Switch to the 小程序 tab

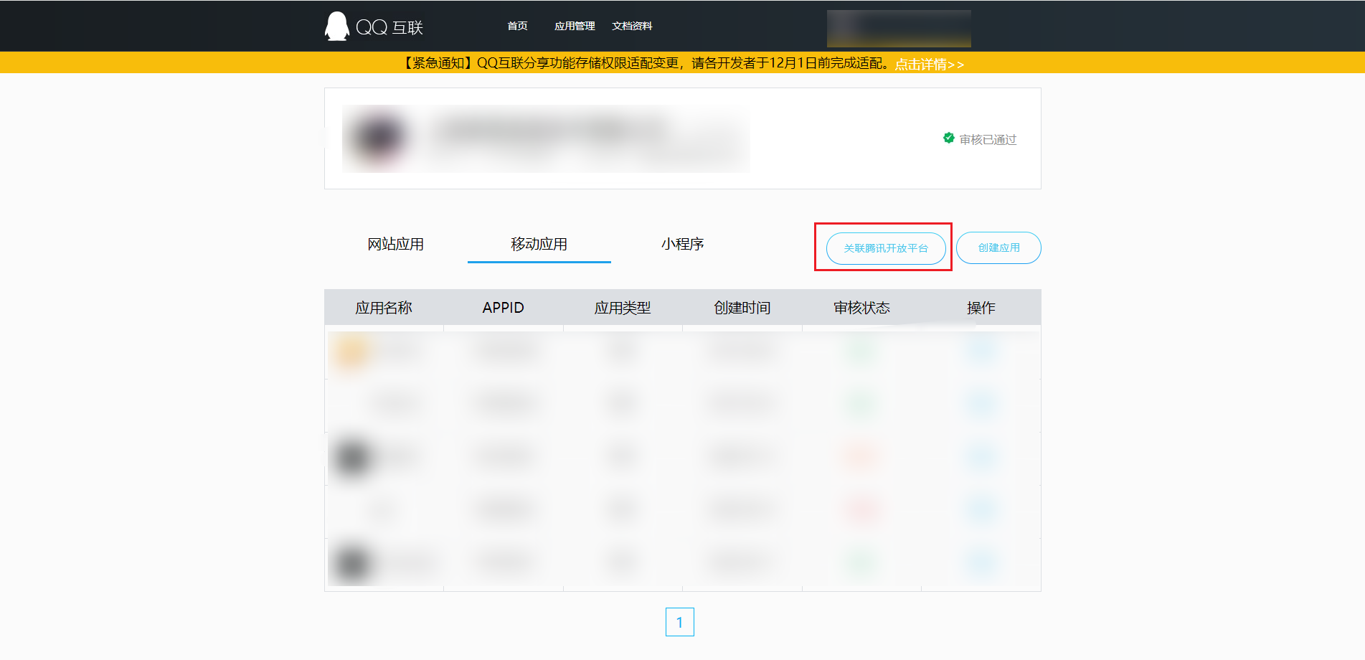click(682, 244)
